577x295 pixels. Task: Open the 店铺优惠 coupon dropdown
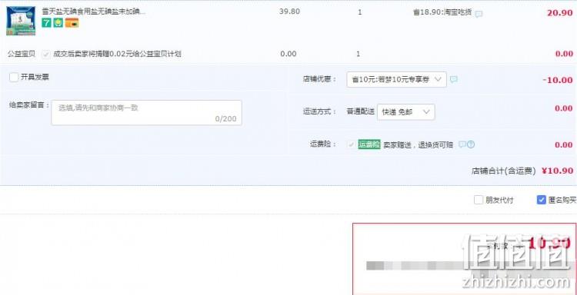(396, 79)
